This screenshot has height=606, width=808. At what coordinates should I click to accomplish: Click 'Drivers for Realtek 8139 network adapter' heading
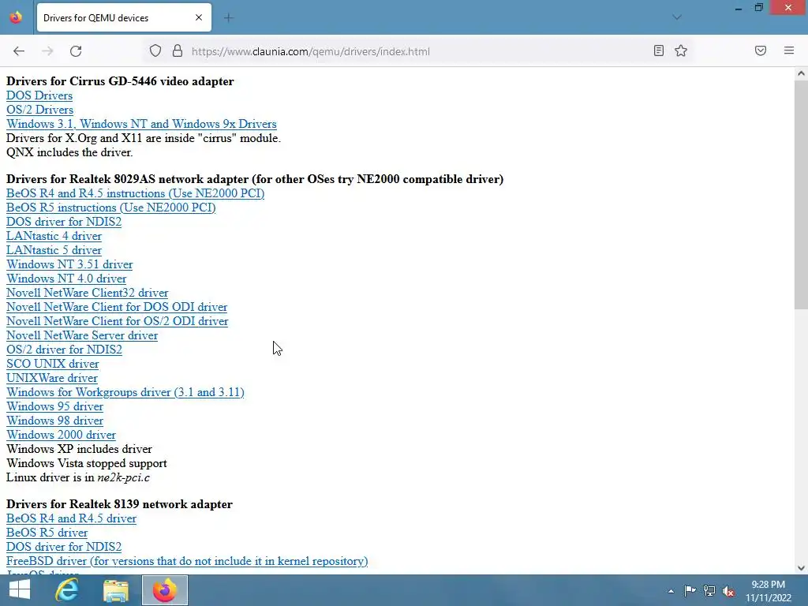coord(120,504)
